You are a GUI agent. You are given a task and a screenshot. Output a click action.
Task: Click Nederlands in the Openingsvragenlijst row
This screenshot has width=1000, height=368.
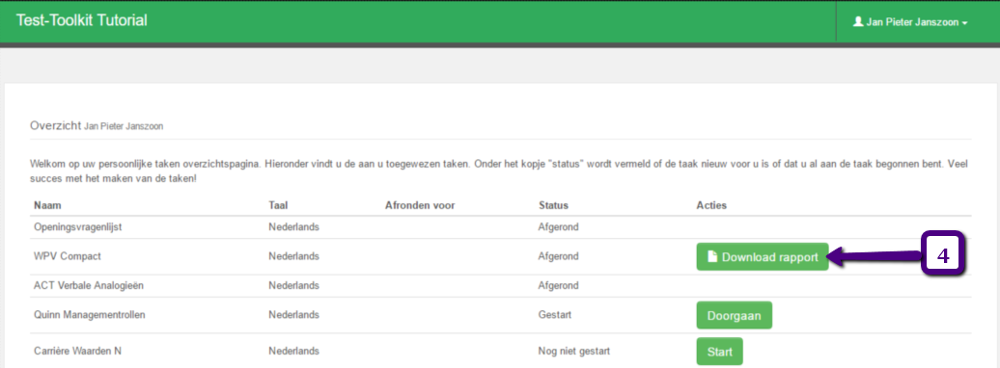294,226
